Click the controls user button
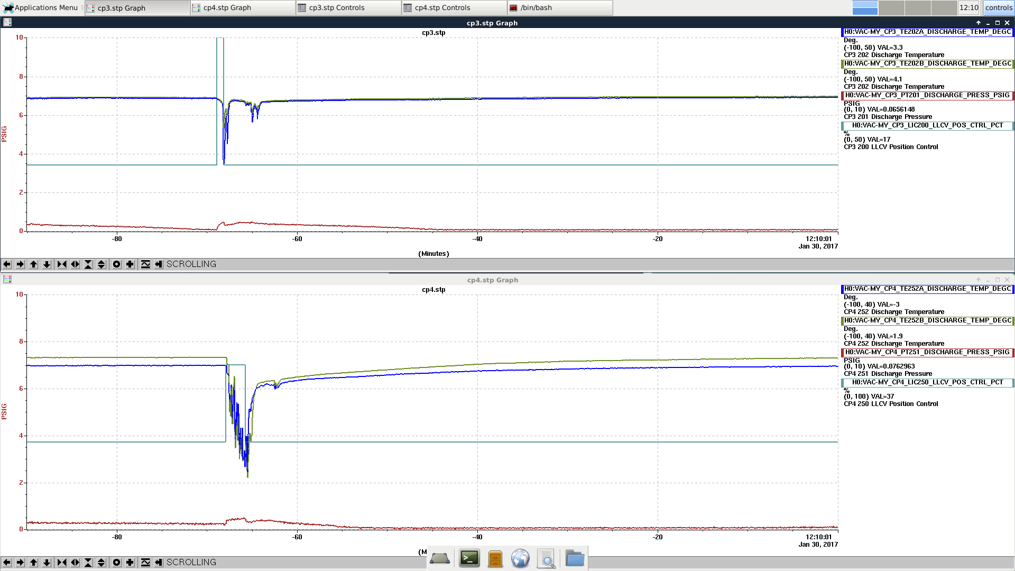The width and height of the screenshot is (1015, 571). click(x=999, y=8)
